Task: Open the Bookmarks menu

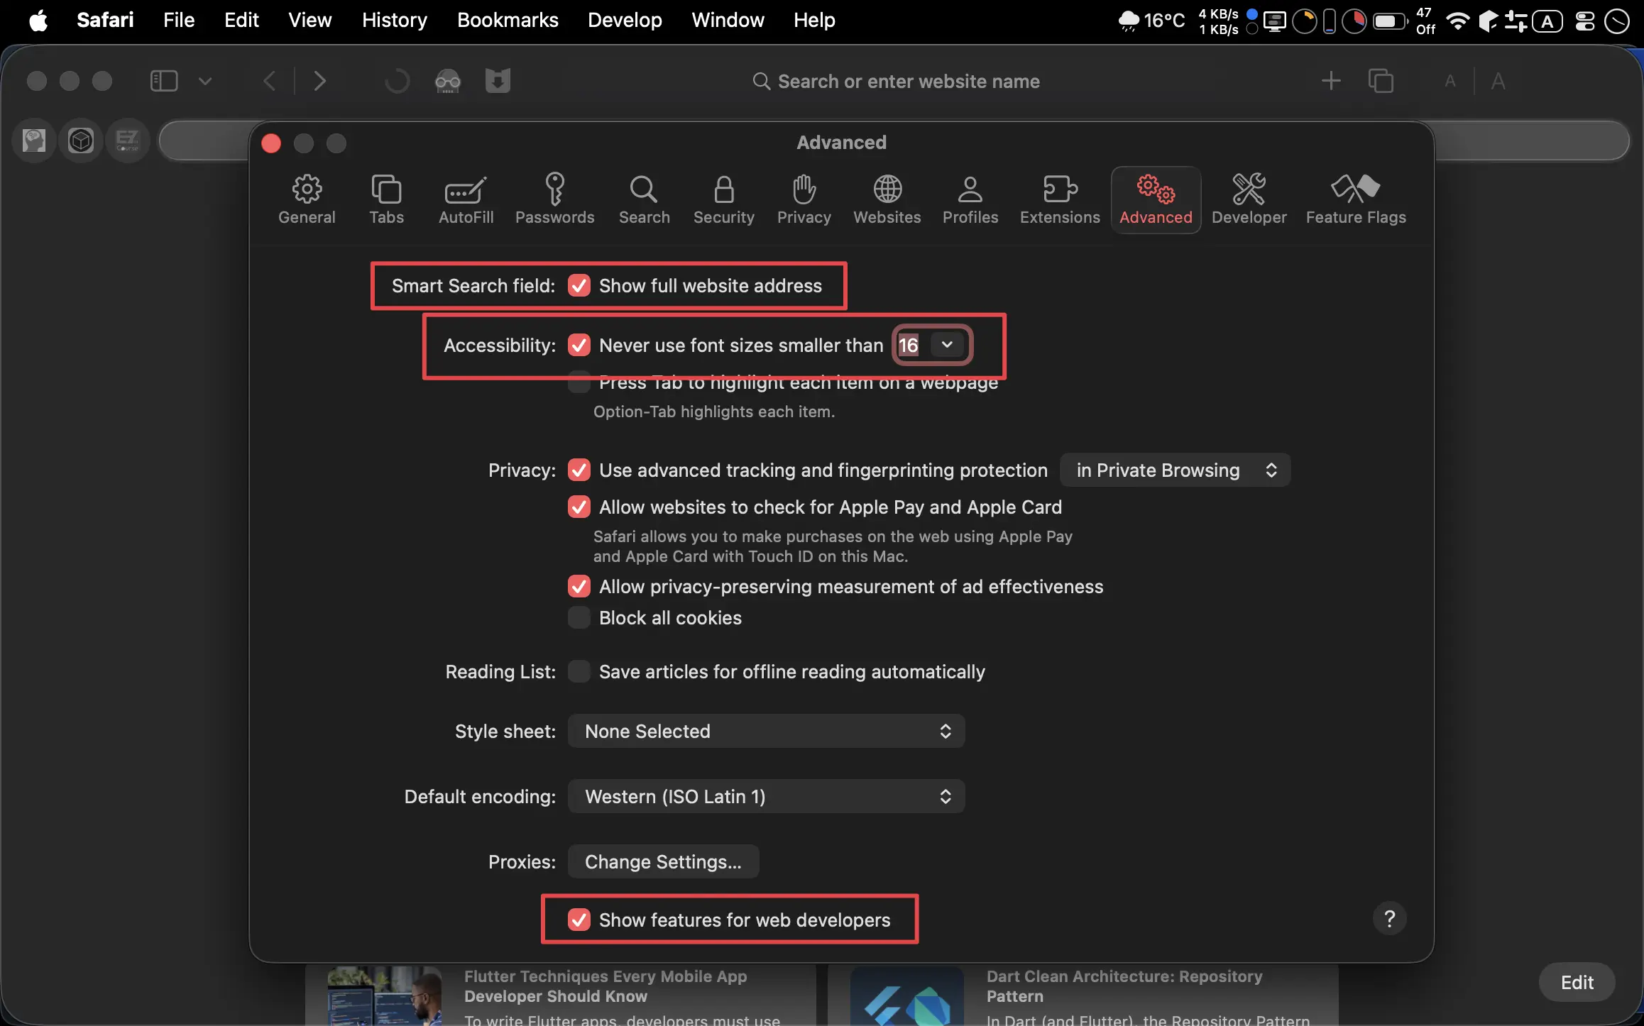Action: click(507, 20)
